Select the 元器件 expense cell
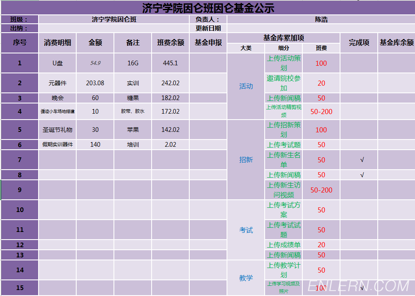 [x=58, y=83]
